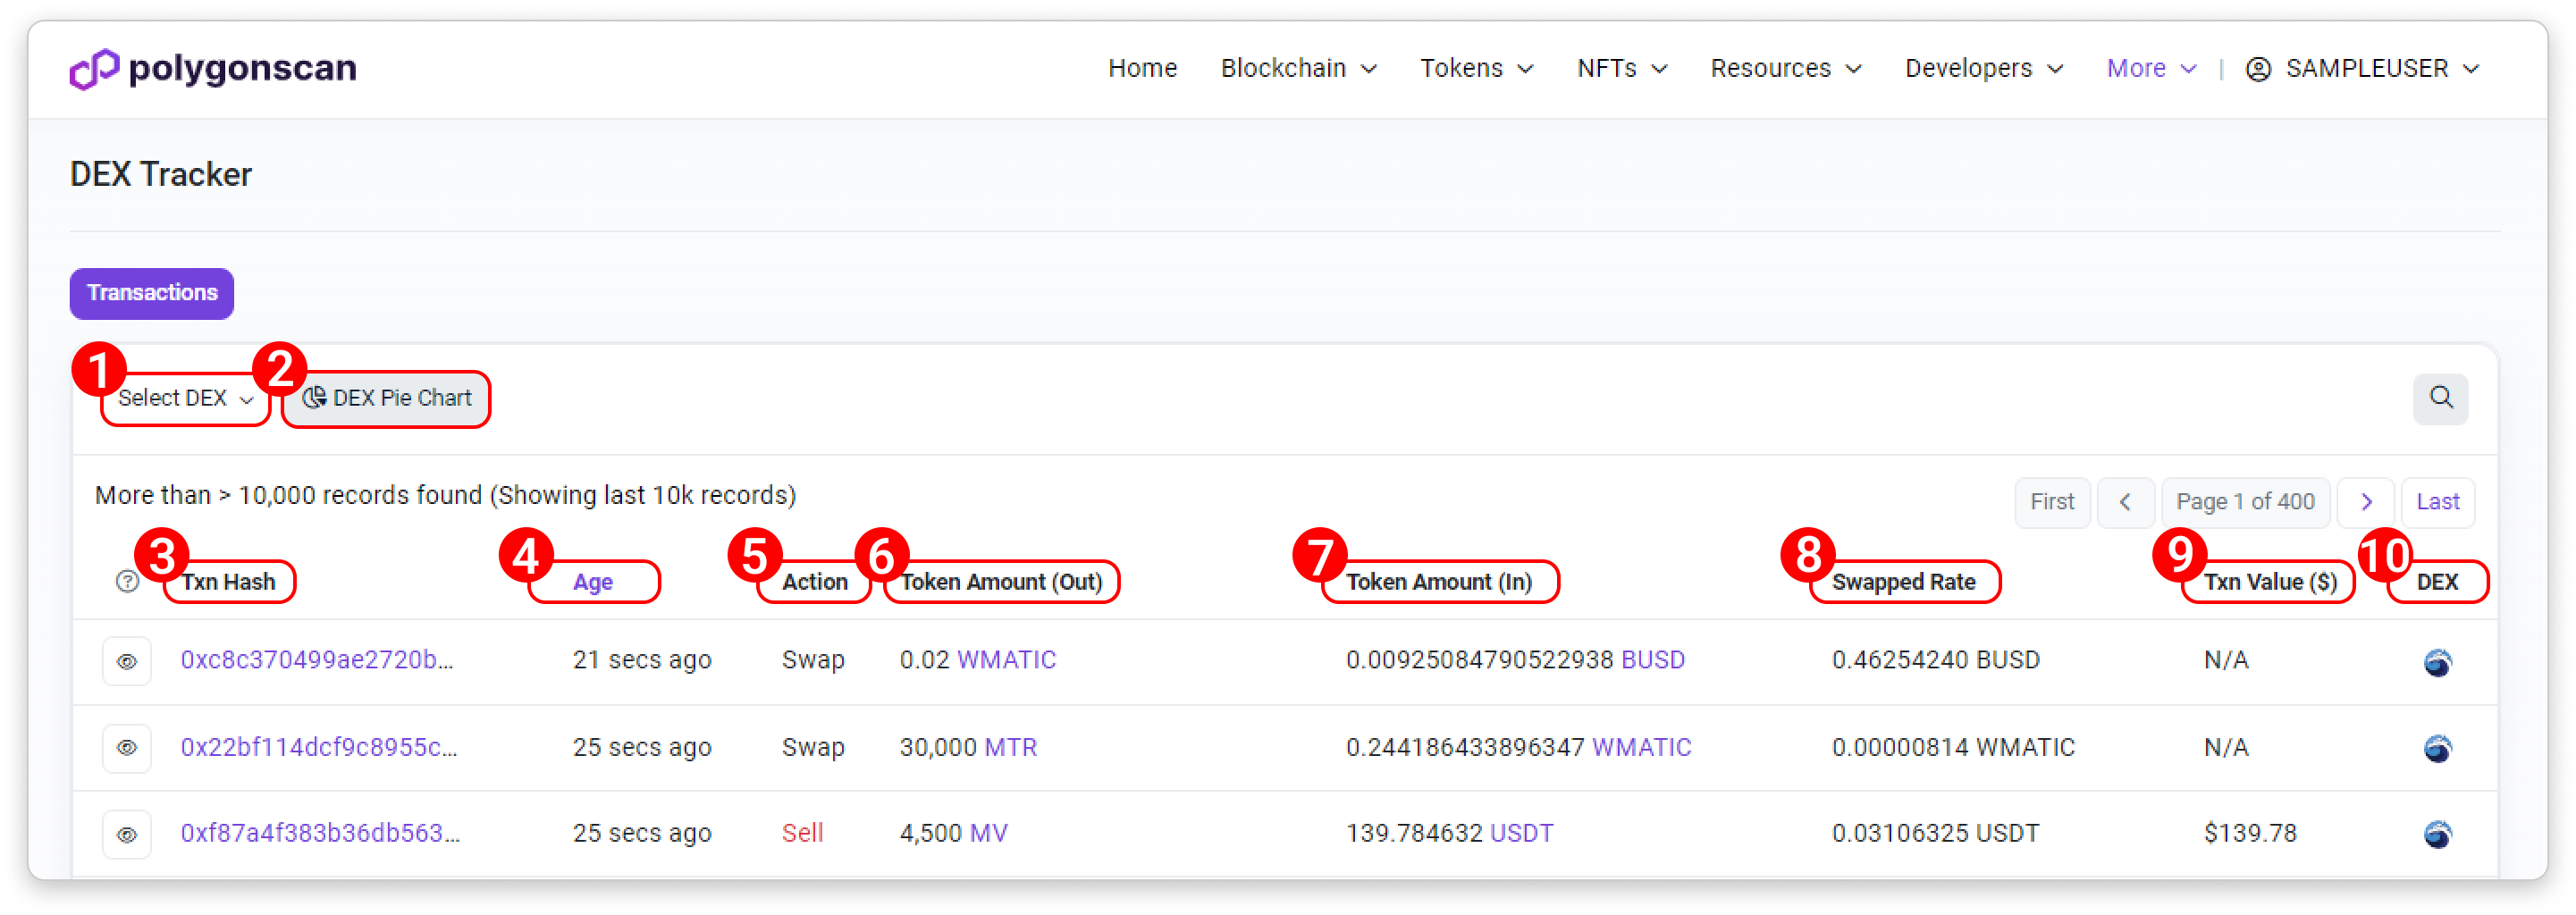Go to previous page using left chevron

[2125, 502]
